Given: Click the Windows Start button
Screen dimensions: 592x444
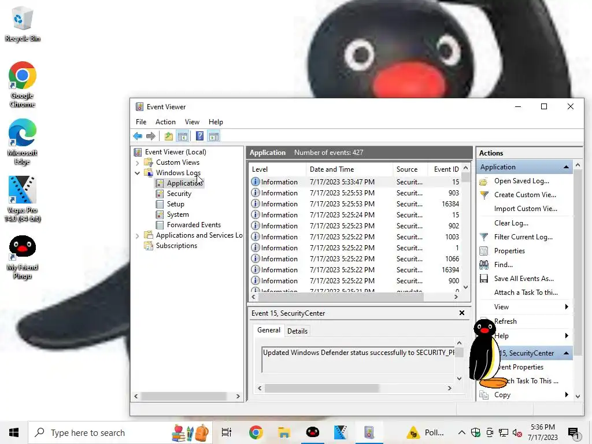Looking at the screenshot, I should [14, 432].
